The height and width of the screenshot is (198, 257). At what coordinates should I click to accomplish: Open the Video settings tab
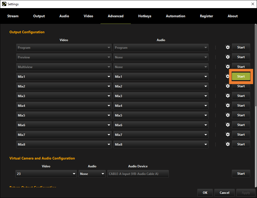[x=88, y=16]
